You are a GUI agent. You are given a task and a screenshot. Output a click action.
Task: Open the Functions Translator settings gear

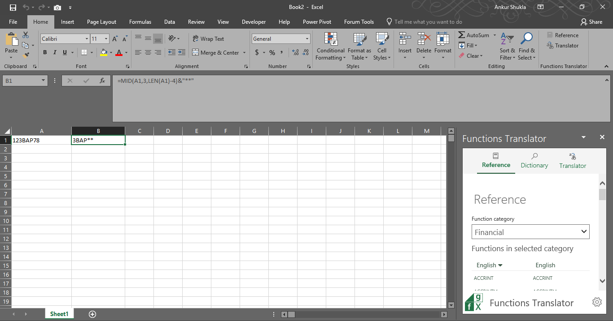pyautogui.click(x=597, y=302)
